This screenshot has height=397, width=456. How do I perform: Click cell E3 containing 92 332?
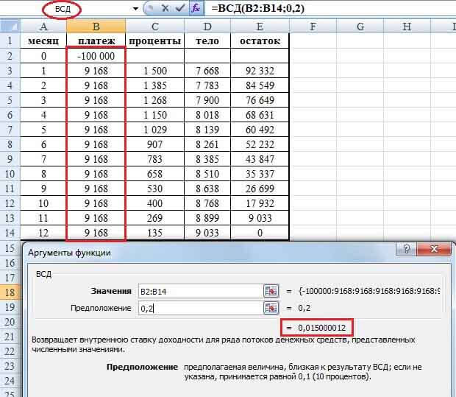click(x=260, y=71)
